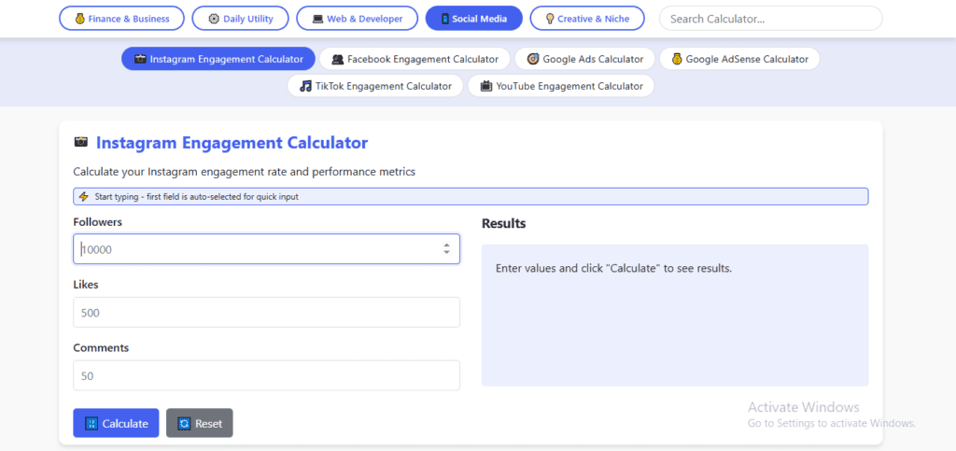The width and height of the screenshot is (956, 451).
Task: Open the Creative & Niche category
Action: pos(587,19)
